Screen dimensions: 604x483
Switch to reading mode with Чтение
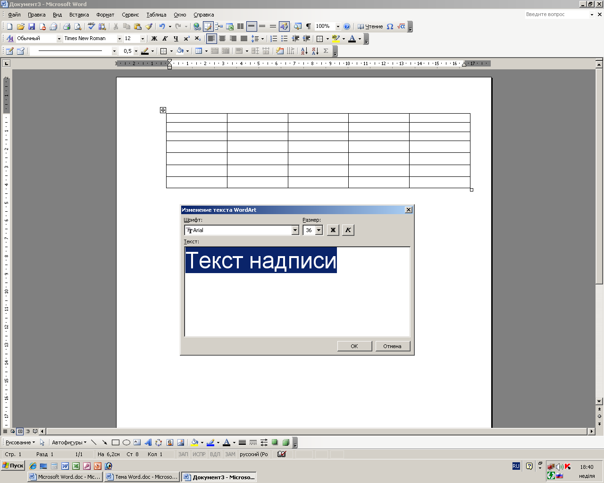pyautogui.click(x=370, y=26)
